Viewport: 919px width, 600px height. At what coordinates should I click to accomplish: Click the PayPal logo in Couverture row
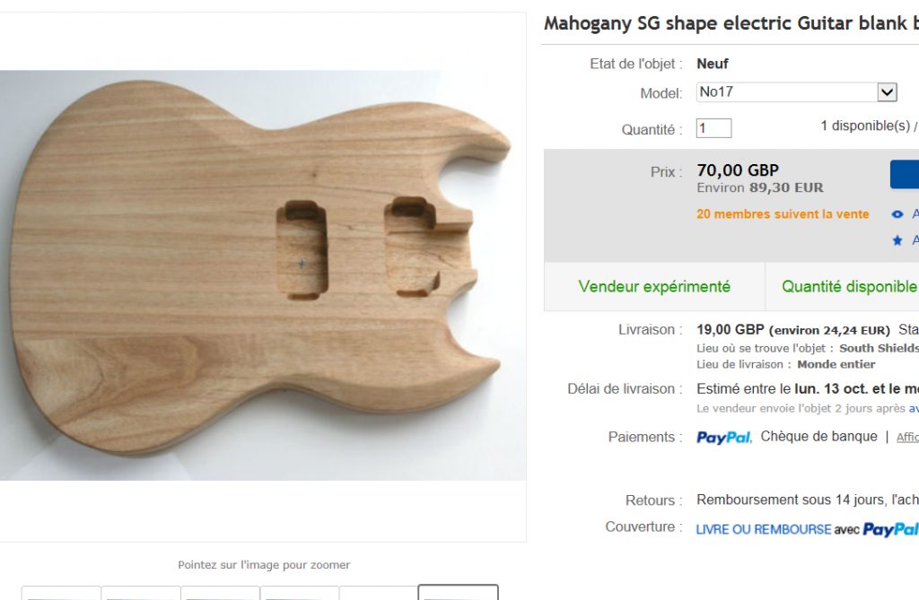point(890,530)
